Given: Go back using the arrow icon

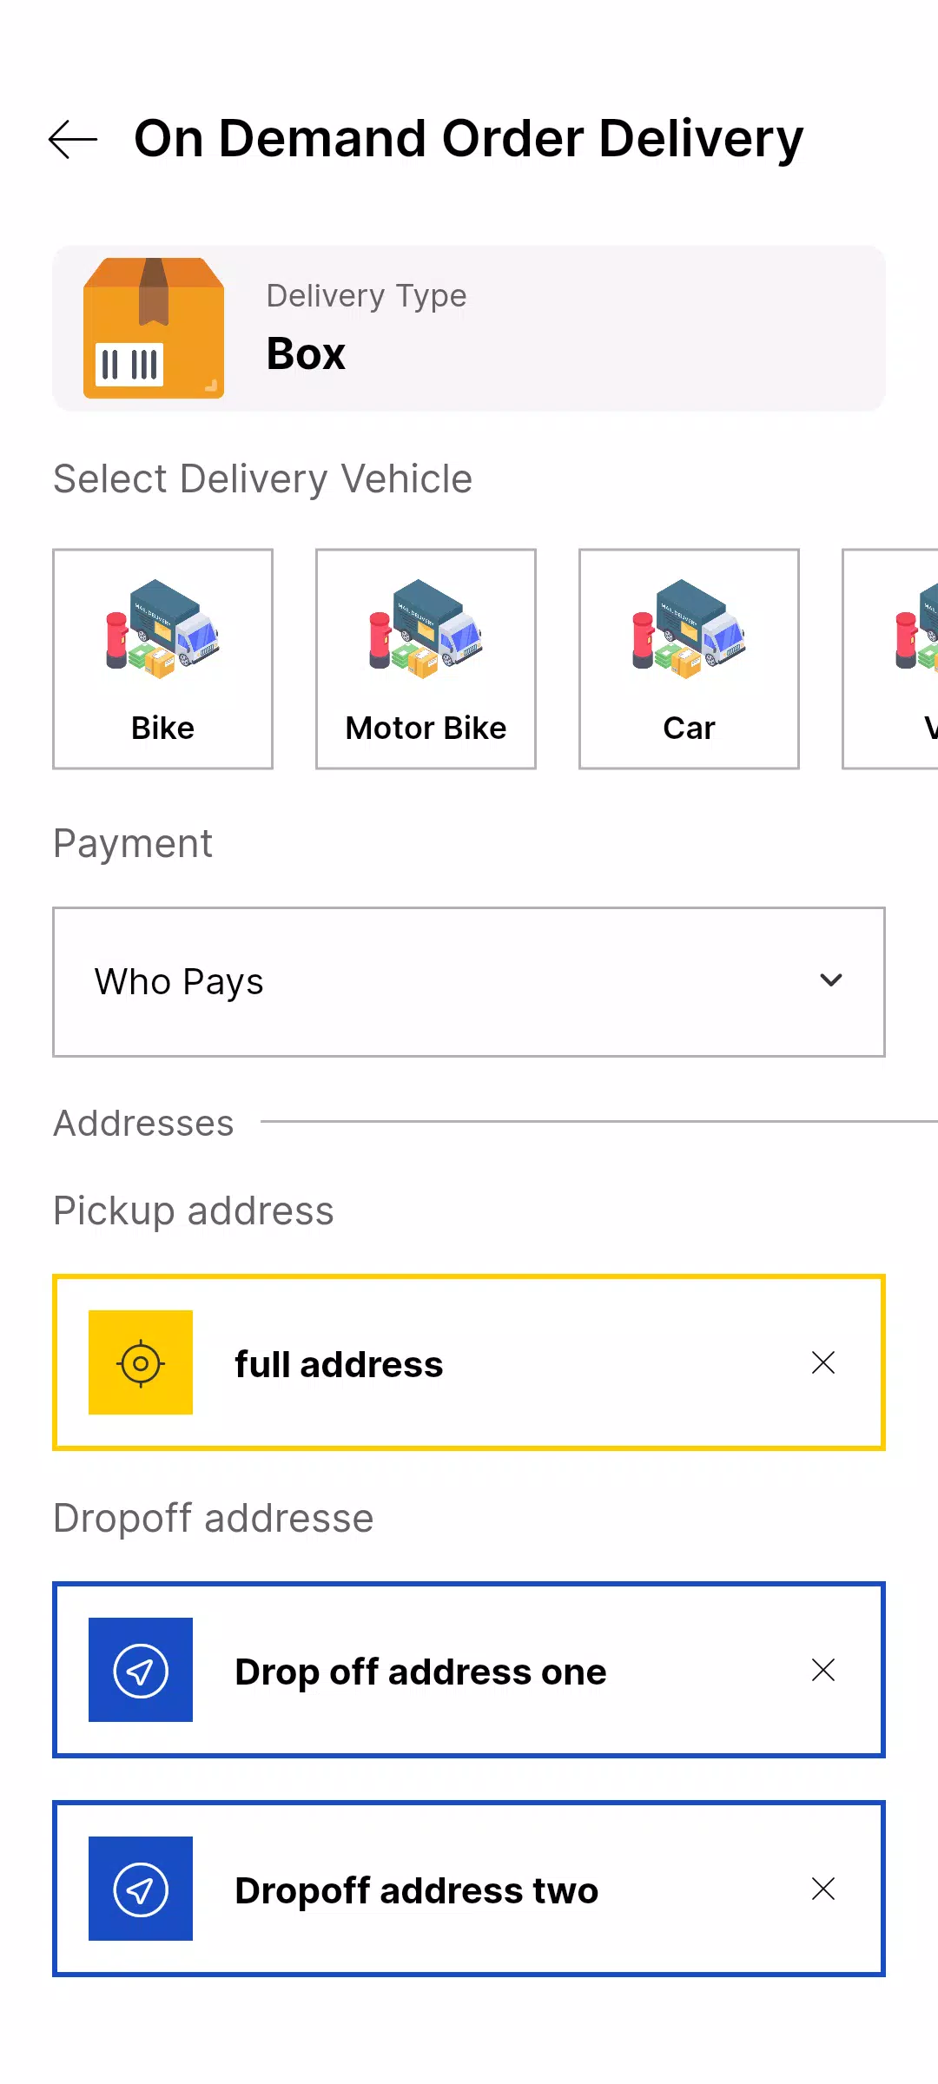Looking at the screenshot, I should (x=73, y=140).
